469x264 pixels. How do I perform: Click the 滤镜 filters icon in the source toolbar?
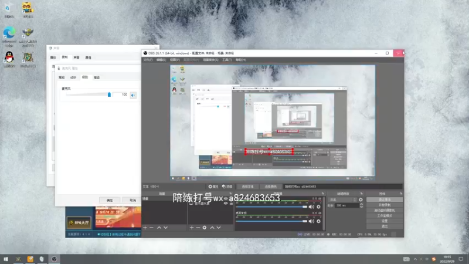(x=227, y=187)
